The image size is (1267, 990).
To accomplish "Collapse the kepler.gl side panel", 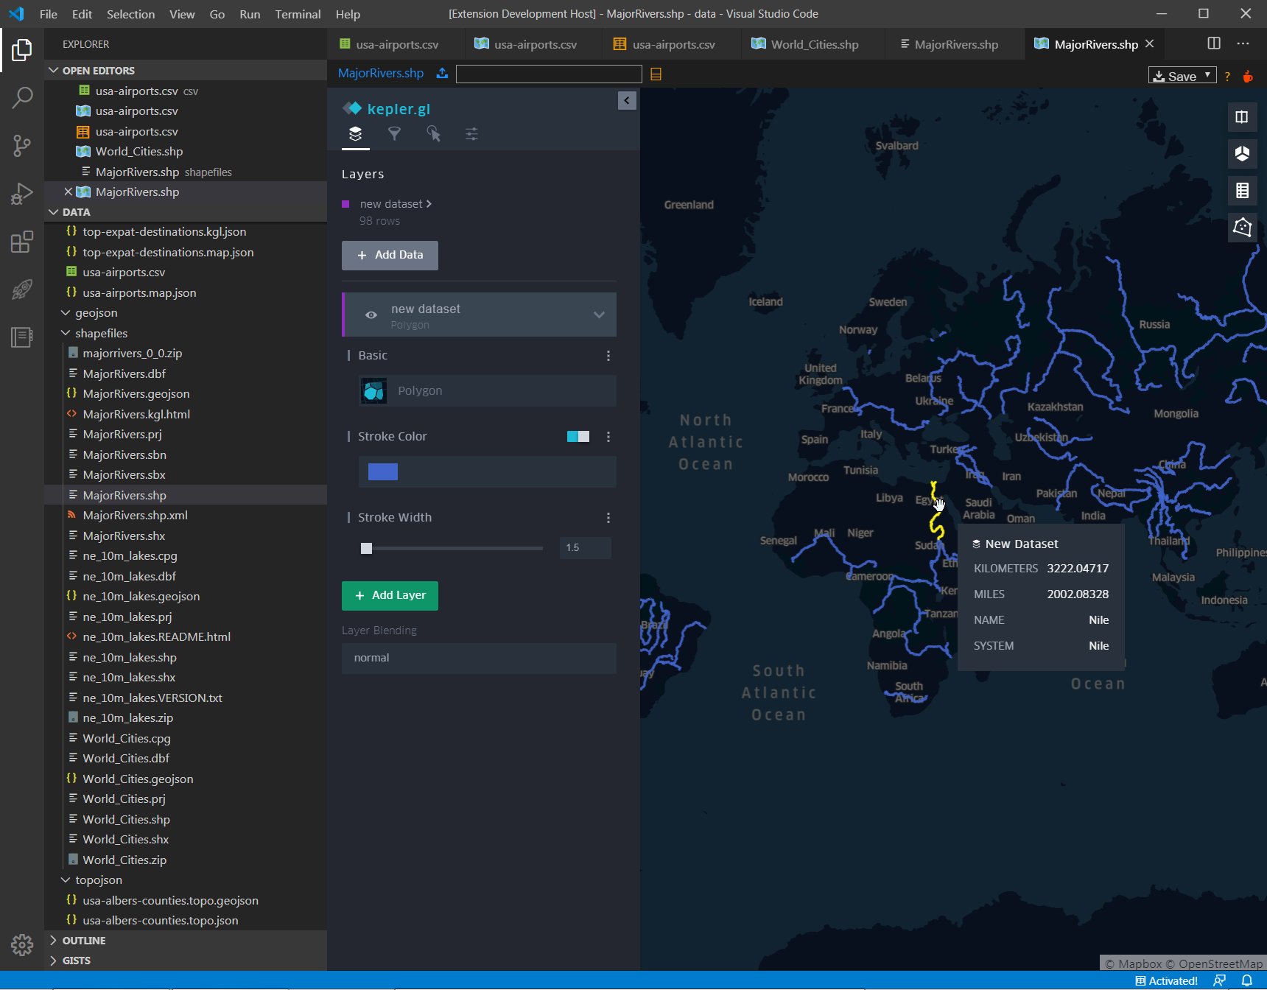I will 626,100.
